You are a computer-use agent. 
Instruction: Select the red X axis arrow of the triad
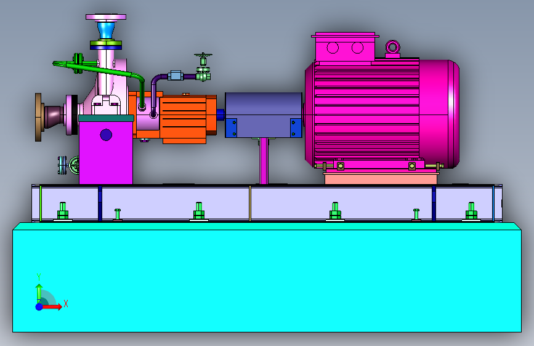click(x=52, y=307)
